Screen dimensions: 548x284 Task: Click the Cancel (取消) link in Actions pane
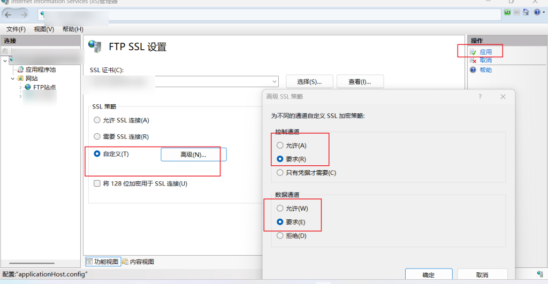(486, 60)
